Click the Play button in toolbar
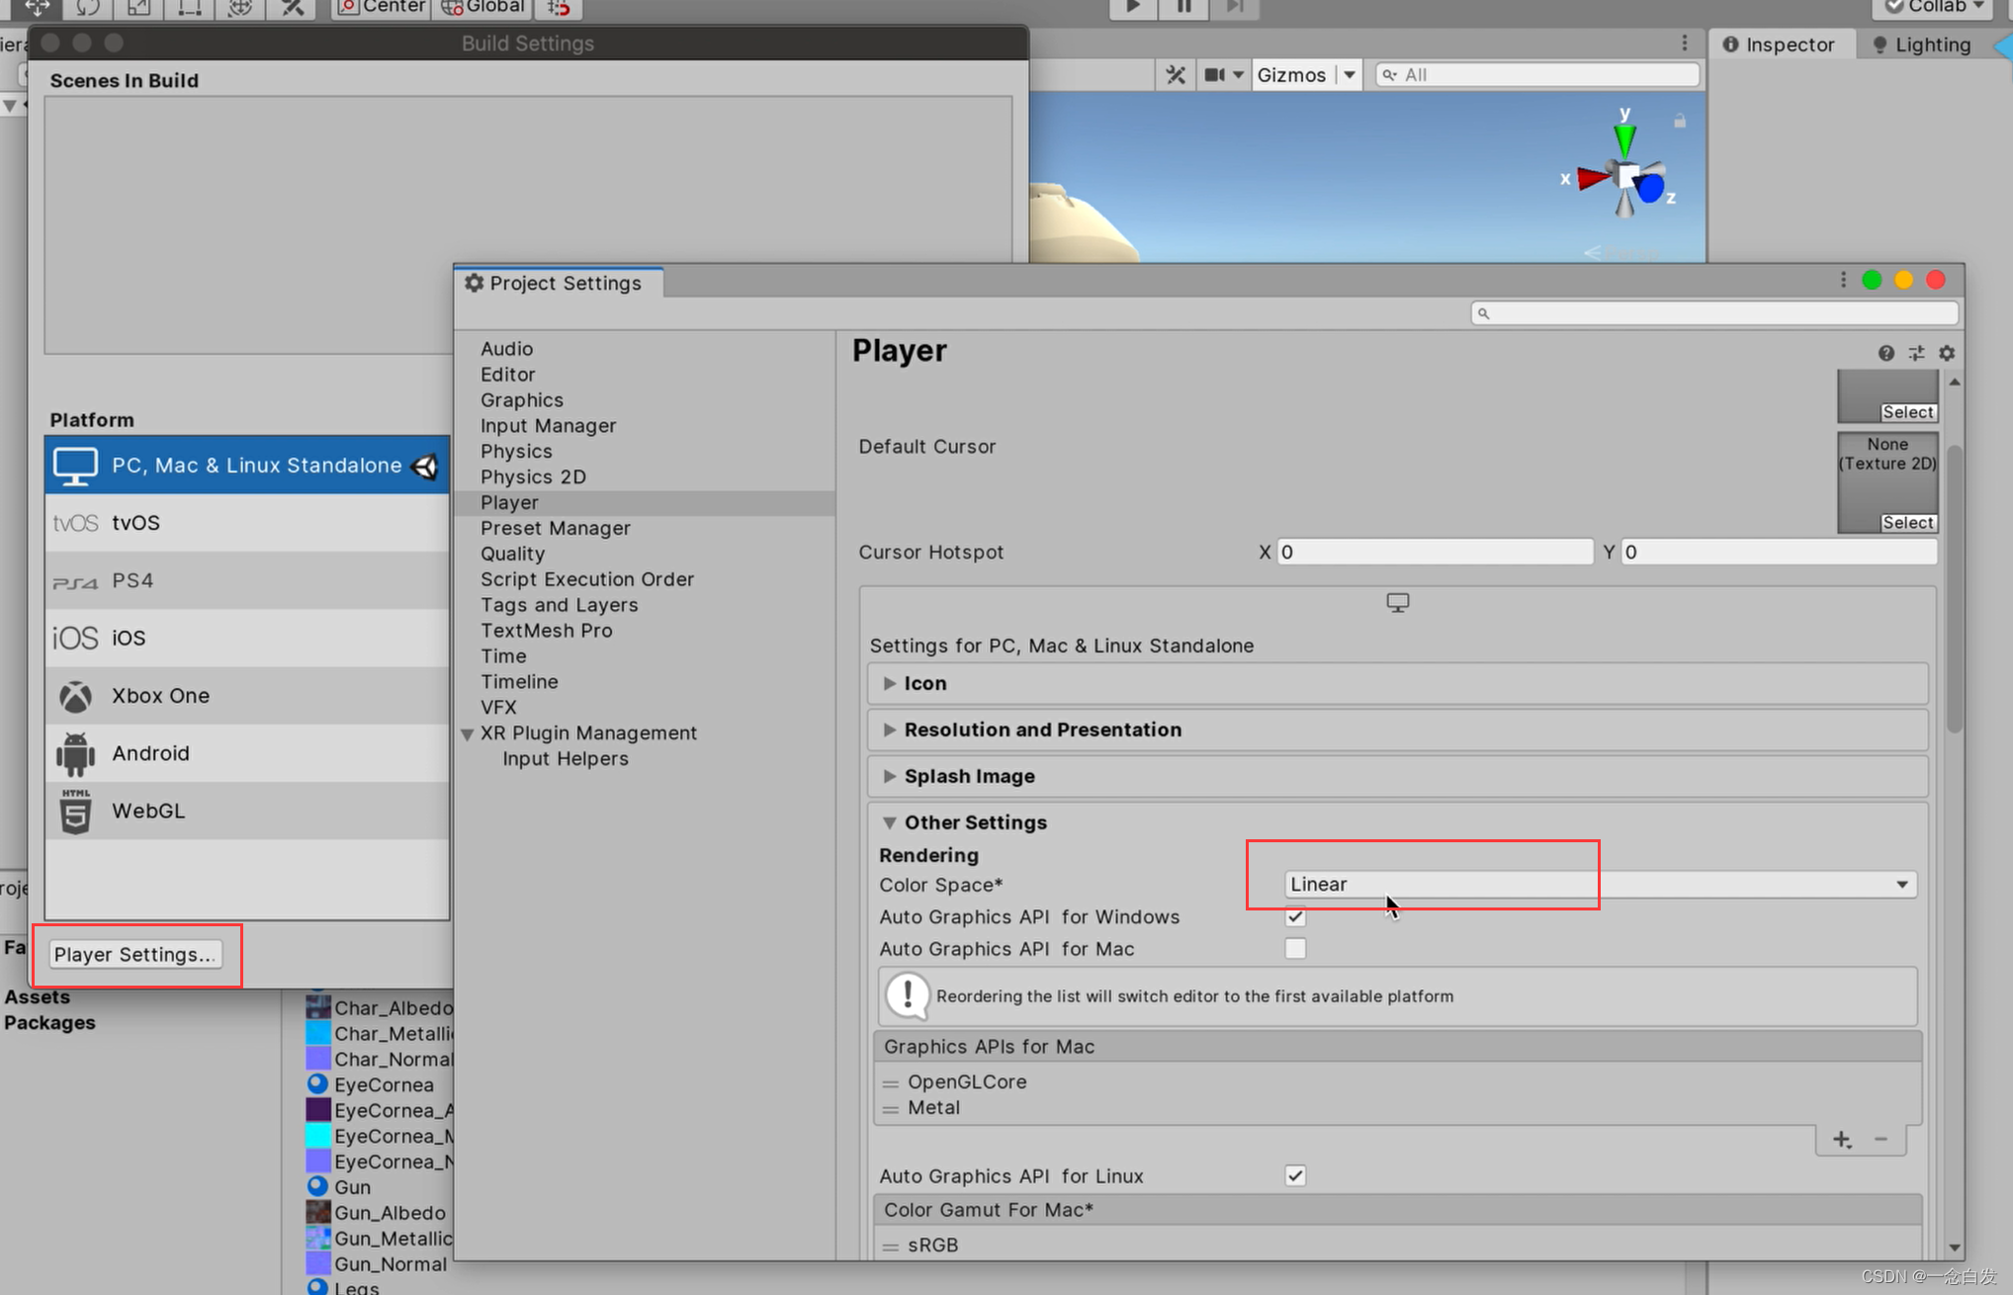 pos(1133,7)
